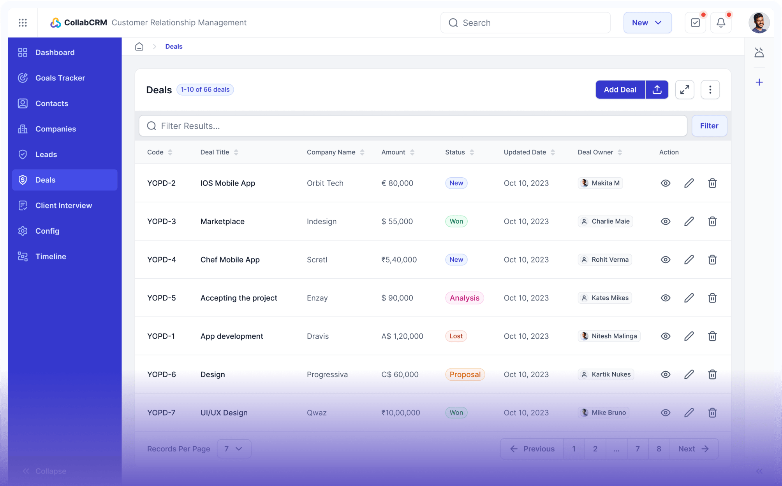
Task: Open the Records Per Page dropdown
Action: pyautogui.click(x=234, y=449)
